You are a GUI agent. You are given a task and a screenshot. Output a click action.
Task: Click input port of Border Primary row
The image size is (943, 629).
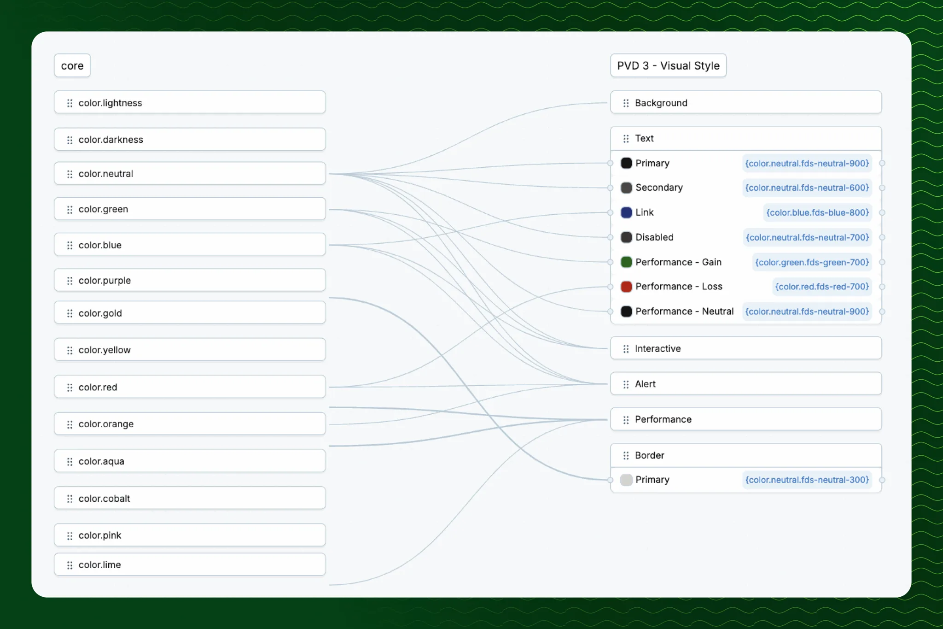pyautogui.click(x=610, y=480)
